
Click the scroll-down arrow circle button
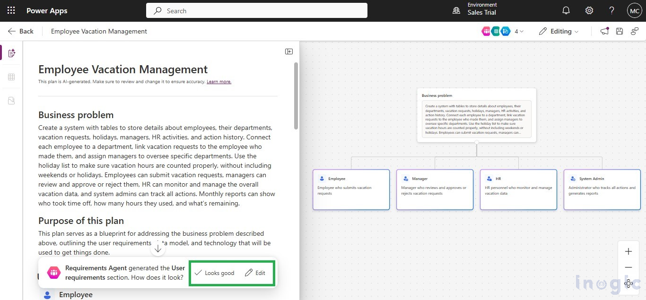click(x=158, y=249)
